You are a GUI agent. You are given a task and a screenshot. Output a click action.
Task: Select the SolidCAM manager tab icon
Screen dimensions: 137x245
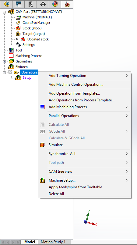[67, 4]
